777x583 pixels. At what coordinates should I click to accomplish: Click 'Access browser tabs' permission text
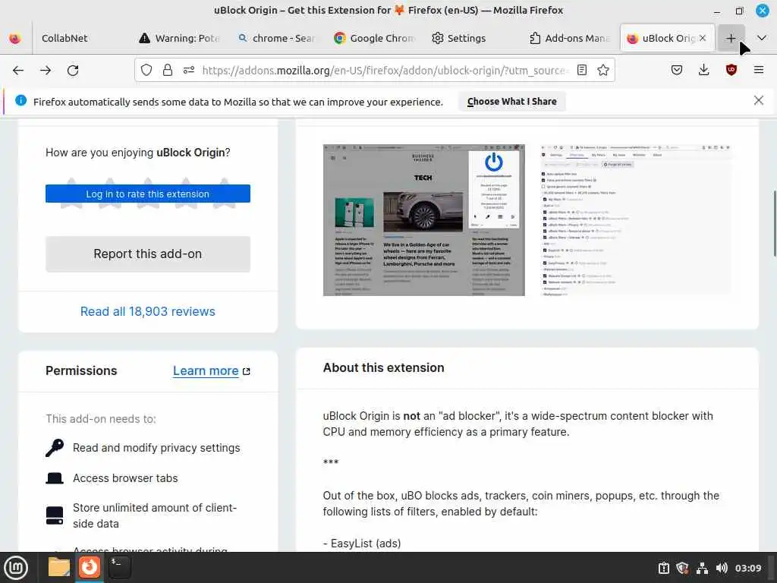pyautogui.click(x=125, y=478)
